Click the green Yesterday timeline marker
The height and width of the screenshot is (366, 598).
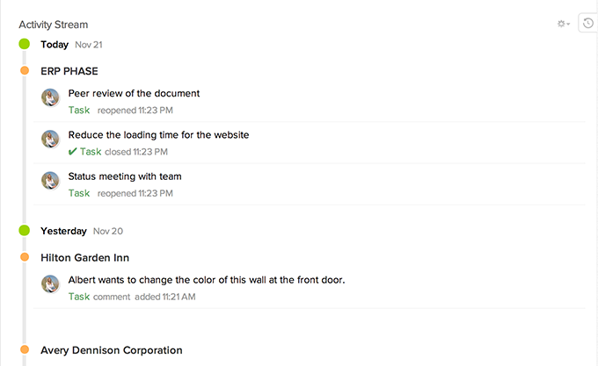[25, 231]
